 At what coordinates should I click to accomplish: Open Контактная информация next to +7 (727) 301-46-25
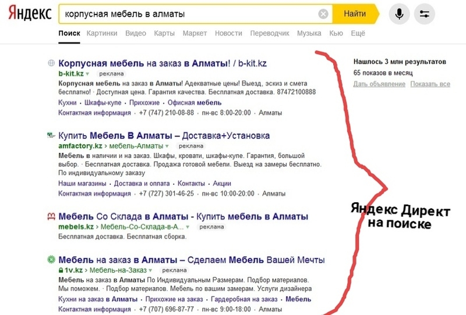(x=94, y=194)
